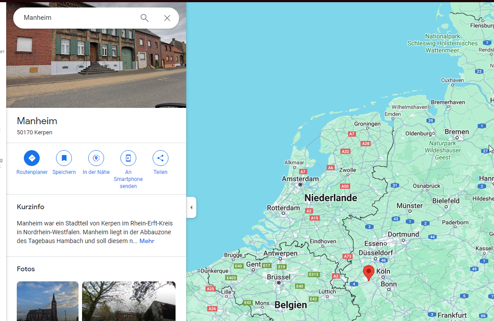
Task: Click into the Manheim search field
Action: [75, 18]
